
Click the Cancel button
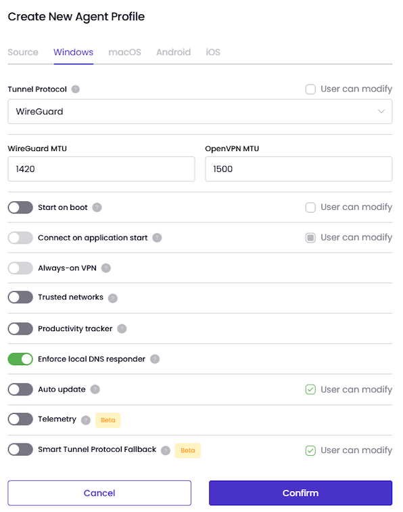[x=99, y=493]
